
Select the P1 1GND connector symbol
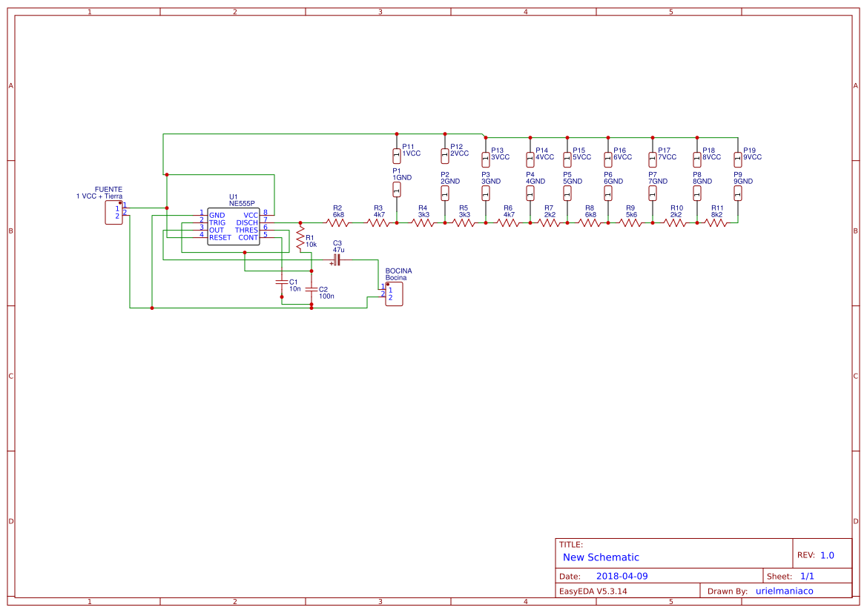pyautogui.click(x=398, y=188)
